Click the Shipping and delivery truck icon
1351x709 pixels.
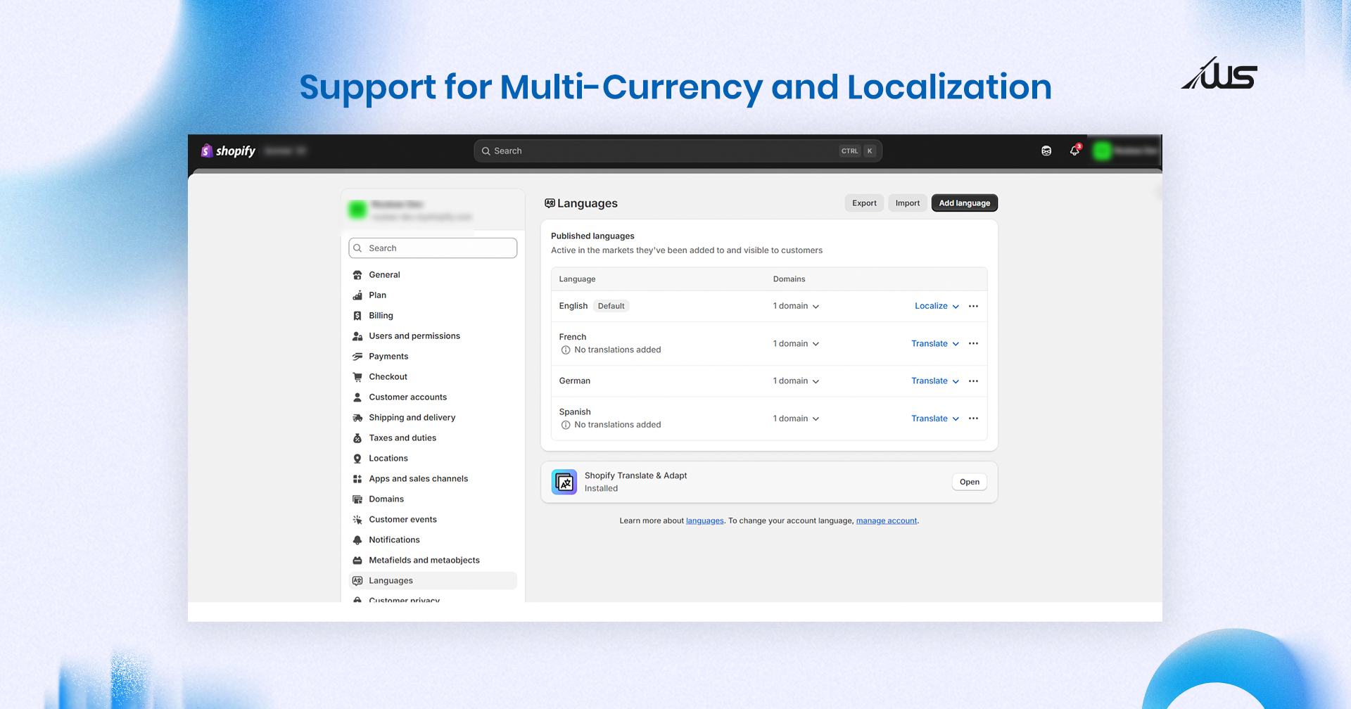(x=357, y=418)
